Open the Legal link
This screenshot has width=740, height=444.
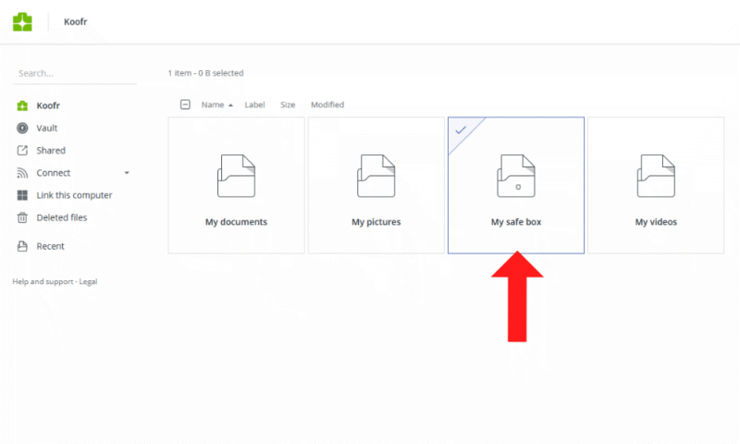point(88,281)
